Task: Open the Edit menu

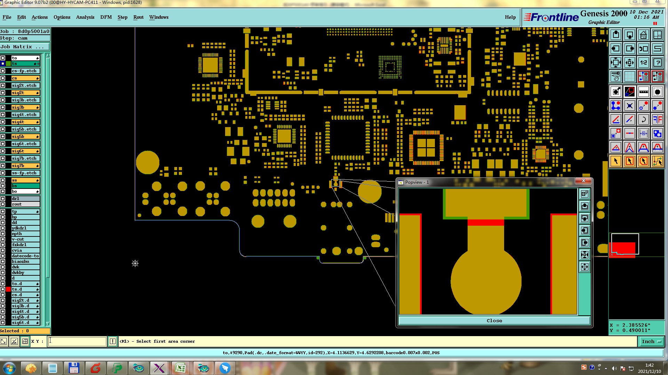Action: point(22,17)
